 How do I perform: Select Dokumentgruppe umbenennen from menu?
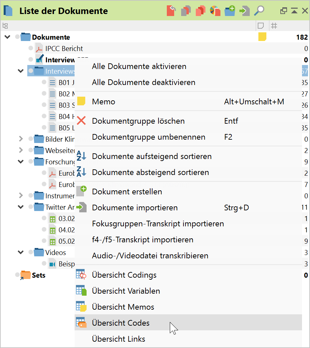pyautogui.click(x=188, y=137)
